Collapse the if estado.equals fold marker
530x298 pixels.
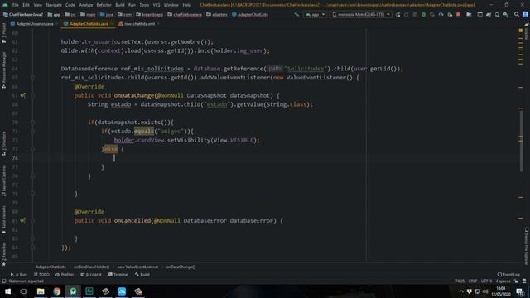33,131
